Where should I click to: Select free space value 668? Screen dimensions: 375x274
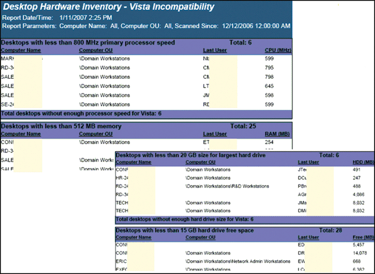(x=357, y=261)
